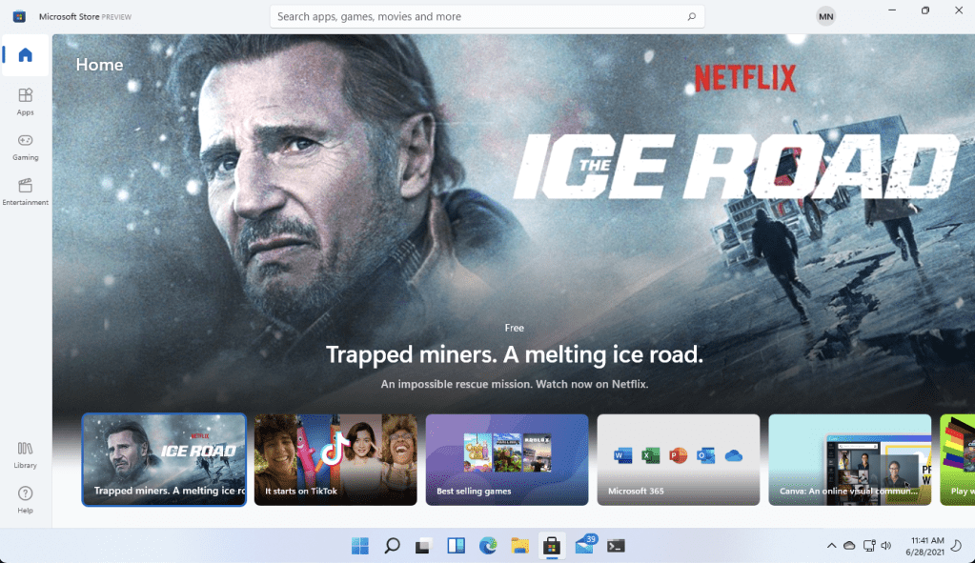Viewport: 975px width, 563px height.
Task: Select the Microsoft 365 card
Action: pyautogui.click(x=679, y=459)
